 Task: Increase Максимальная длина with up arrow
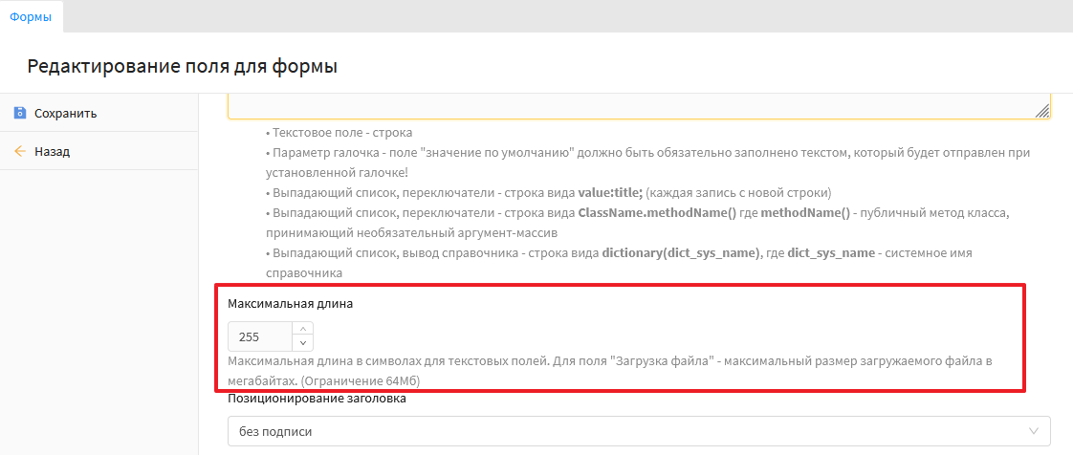tap(302, 330)
